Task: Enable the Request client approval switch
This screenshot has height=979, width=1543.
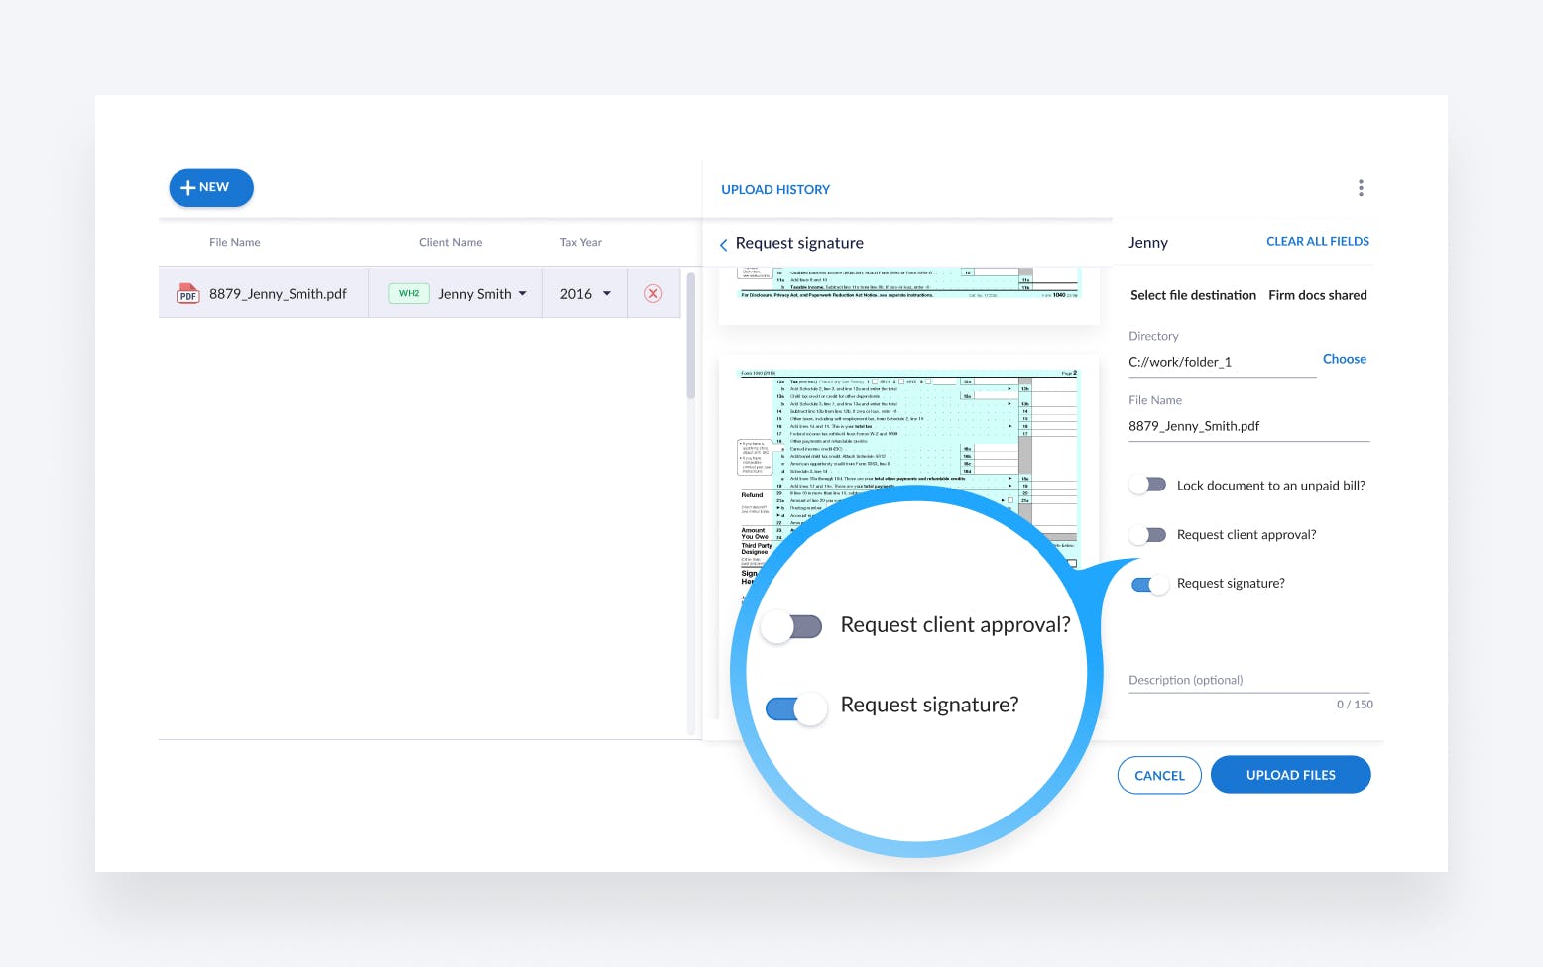Action: [1148, 535]
